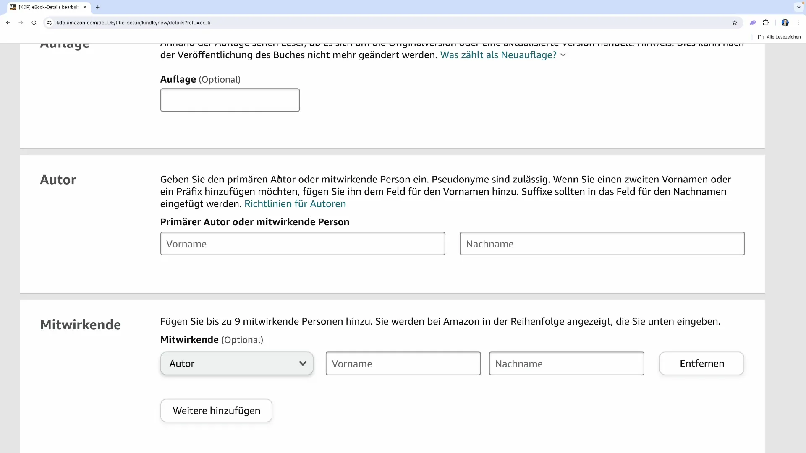Screen dimensions: 806x453
Task: Click the site information icon in address bar
Action: point(49,23)
